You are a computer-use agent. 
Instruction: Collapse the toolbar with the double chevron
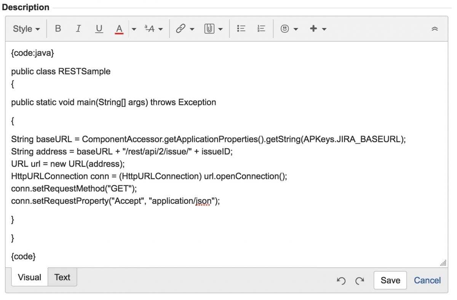coord(435,29)
